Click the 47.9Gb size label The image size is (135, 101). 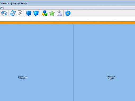click(x=111, y=79)
